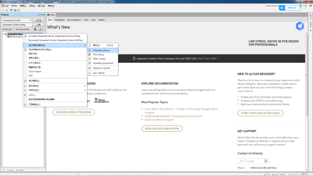Viewport: 313px width, 176px height.
Task: Choose Close Project from context menu
Action: click(x=55, y=71)
